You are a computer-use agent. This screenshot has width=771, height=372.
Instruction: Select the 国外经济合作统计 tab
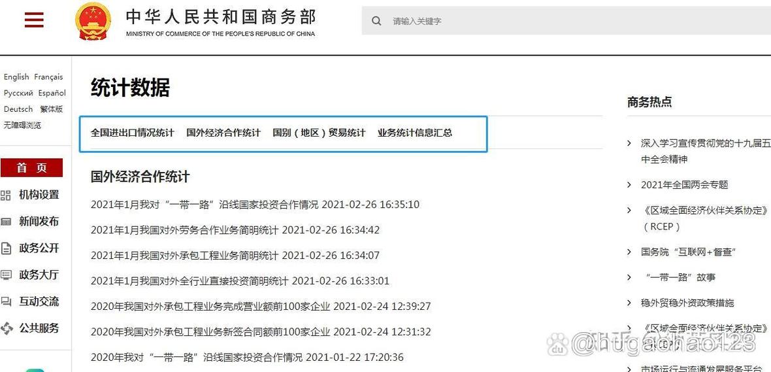click(x=223, y=133)
